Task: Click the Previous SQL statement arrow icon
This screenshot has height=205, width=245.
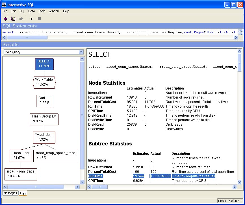Action: coord(5,18)
